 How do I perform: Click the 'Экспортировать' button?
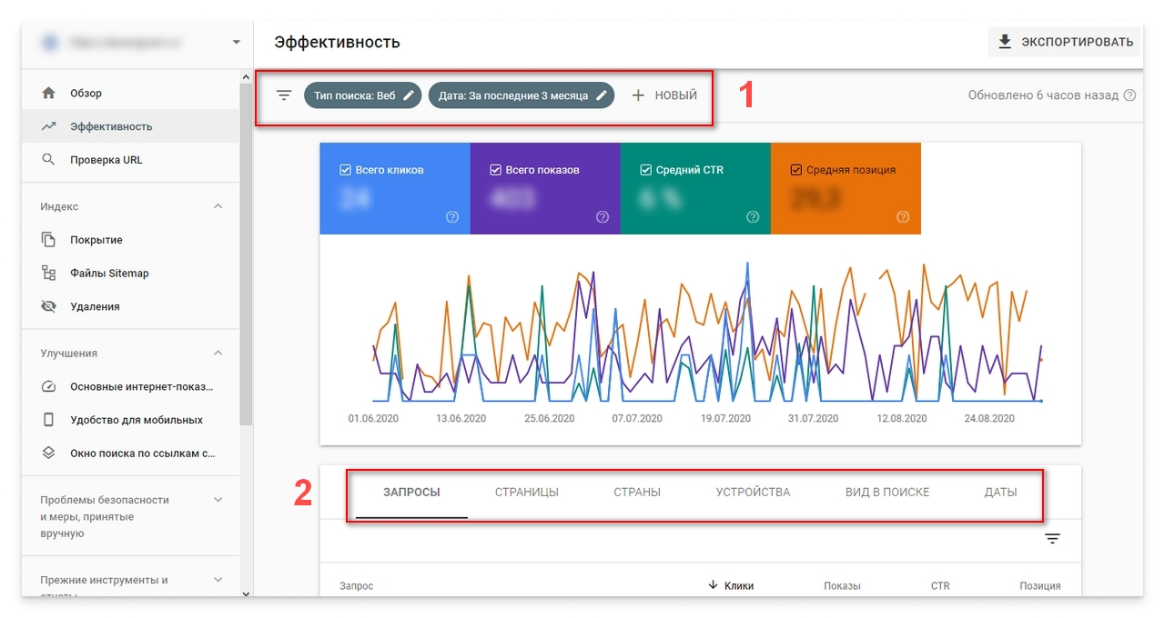1065,42
